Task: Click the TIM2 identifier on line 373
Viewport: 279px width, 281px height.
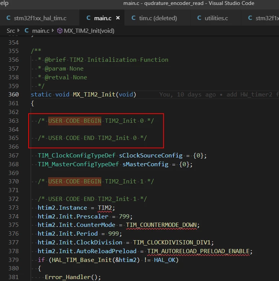Action: click(x=105, y=208)
